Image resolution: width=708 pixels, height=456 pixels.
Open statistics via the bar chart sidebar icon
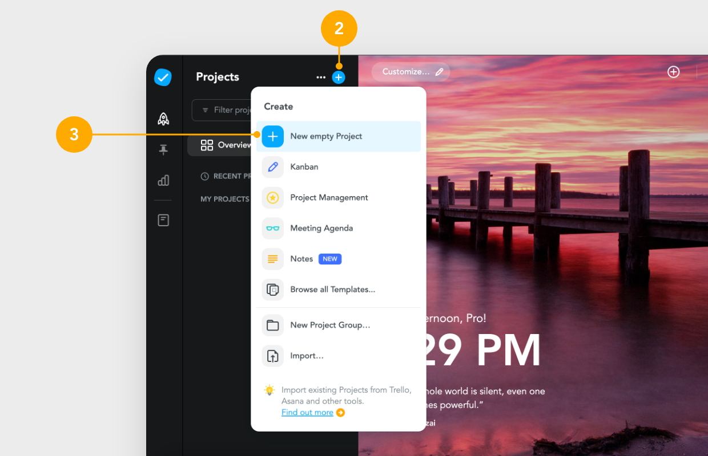point(163,180)
